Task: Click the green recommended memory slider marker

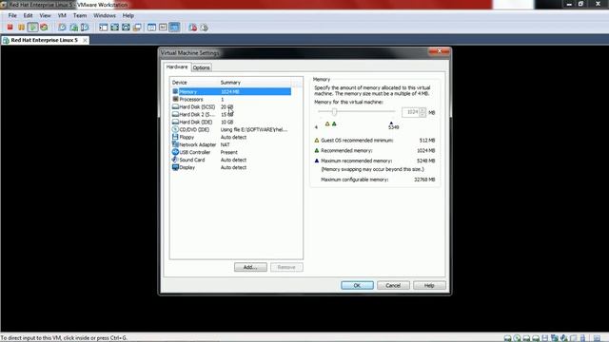Action: [334, 123]
